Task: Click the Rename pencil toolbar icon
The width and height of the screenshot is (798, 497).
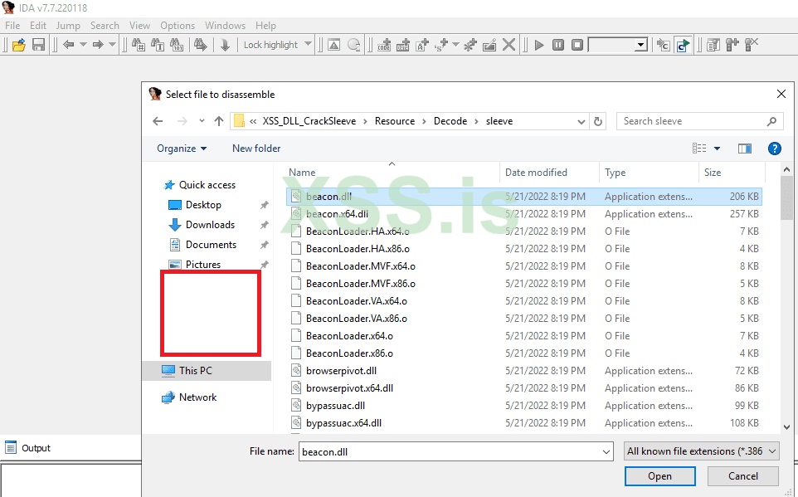Action: (489, 45)
